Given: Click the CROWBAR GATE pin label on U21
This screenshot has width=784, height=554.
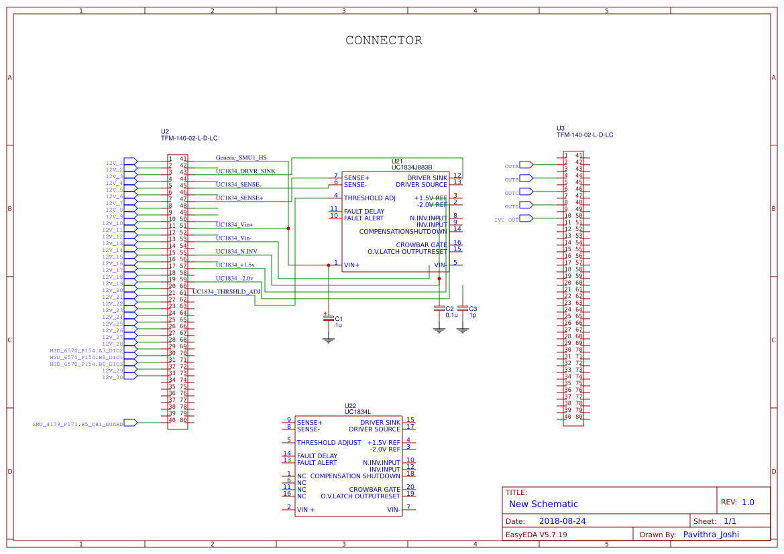Looking at the screenshot, I should point(421,245).
